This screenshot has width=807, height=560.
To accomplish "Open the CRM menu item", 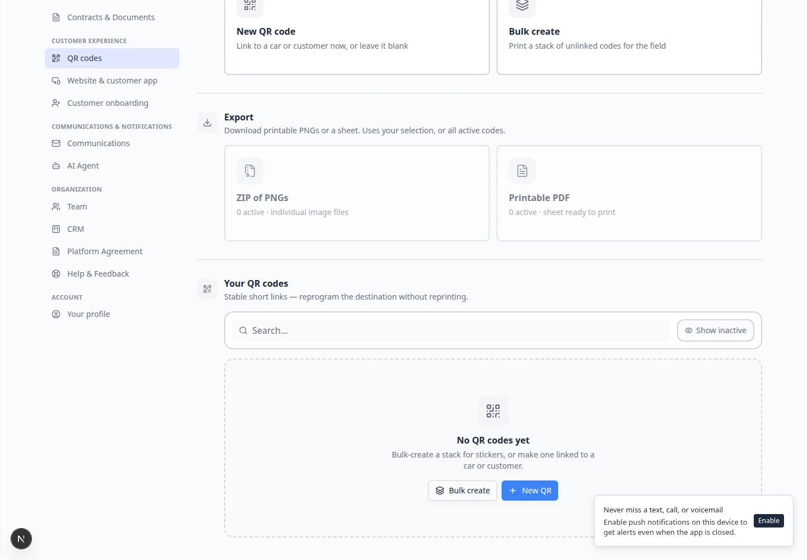I will tap(112, 229).
